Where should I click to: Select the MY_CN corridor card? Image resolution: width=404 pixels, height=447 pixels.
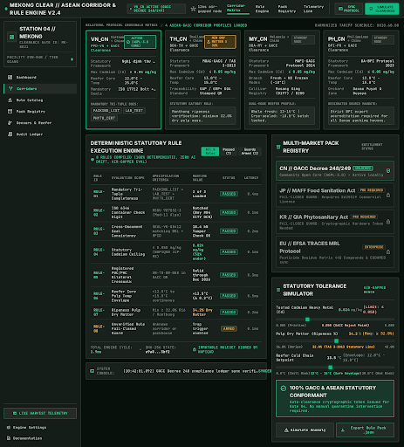pos(282,79)
